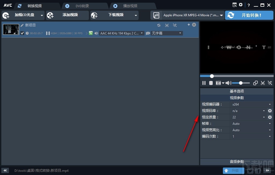Select the 添加视频 add video icon

(x=50, y=15)
